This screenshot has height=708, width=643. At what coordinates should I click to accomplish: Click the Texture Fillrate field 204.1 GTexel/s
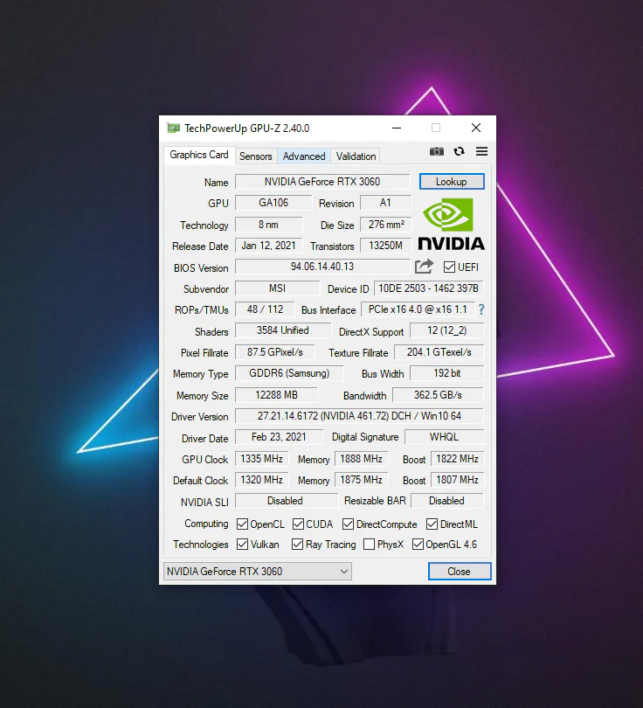point(439,352)
